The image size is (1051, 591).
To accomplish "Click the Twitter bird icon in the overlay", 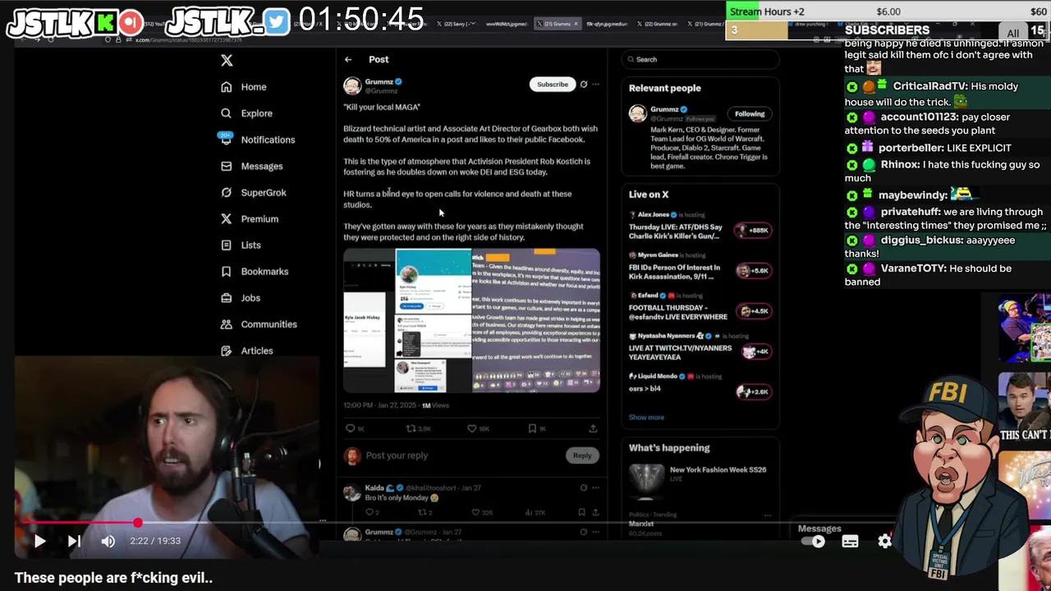I will pos(278,22).
